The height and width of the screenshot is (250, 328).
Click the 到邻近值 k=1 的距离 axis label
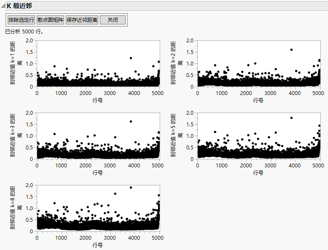tap(16, 63)
